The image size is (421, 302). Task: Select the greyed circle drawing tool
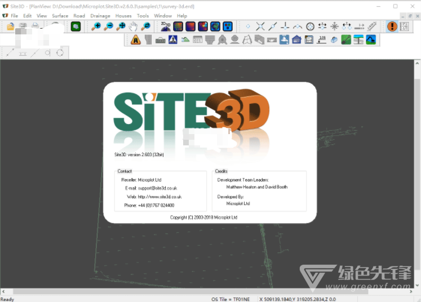point(60,52)
